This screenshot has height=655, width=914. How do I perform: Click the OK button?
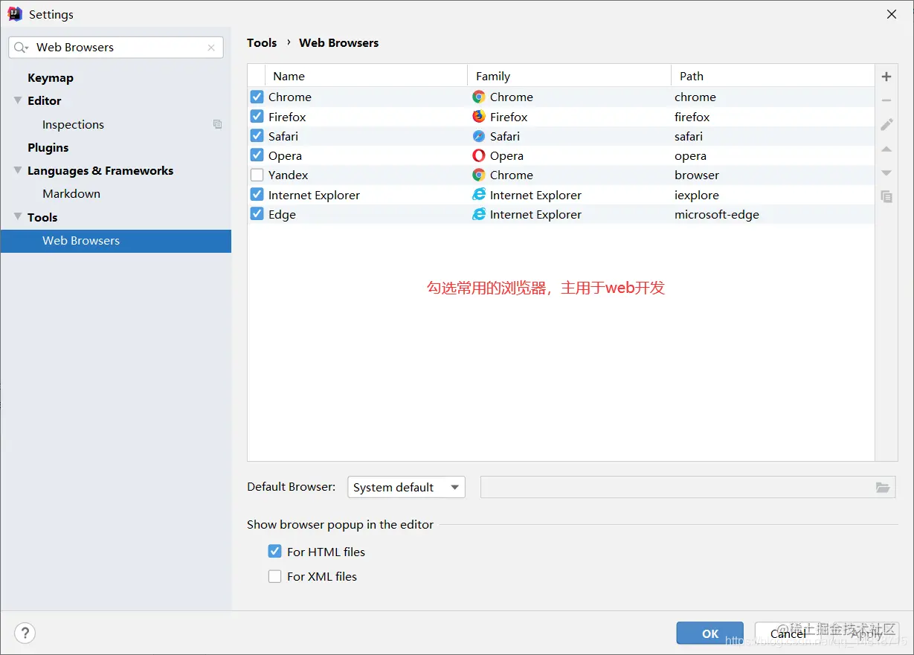pos(709,633)
